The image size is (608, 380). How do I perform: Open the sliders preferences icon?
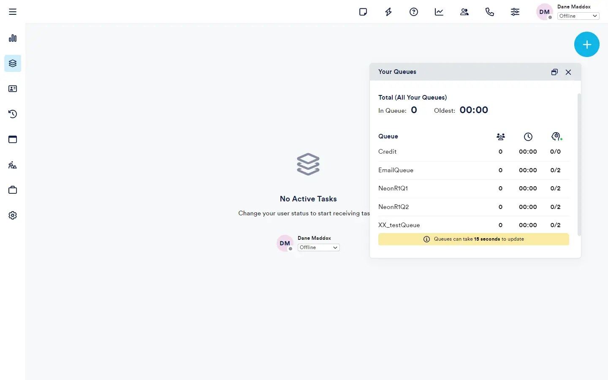coord(515,12)
